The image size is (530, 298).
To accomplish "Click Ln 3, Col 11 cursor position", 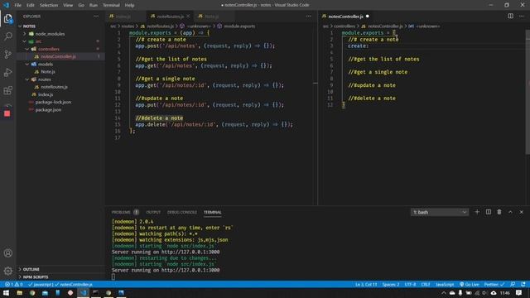I will pos(366,285).
